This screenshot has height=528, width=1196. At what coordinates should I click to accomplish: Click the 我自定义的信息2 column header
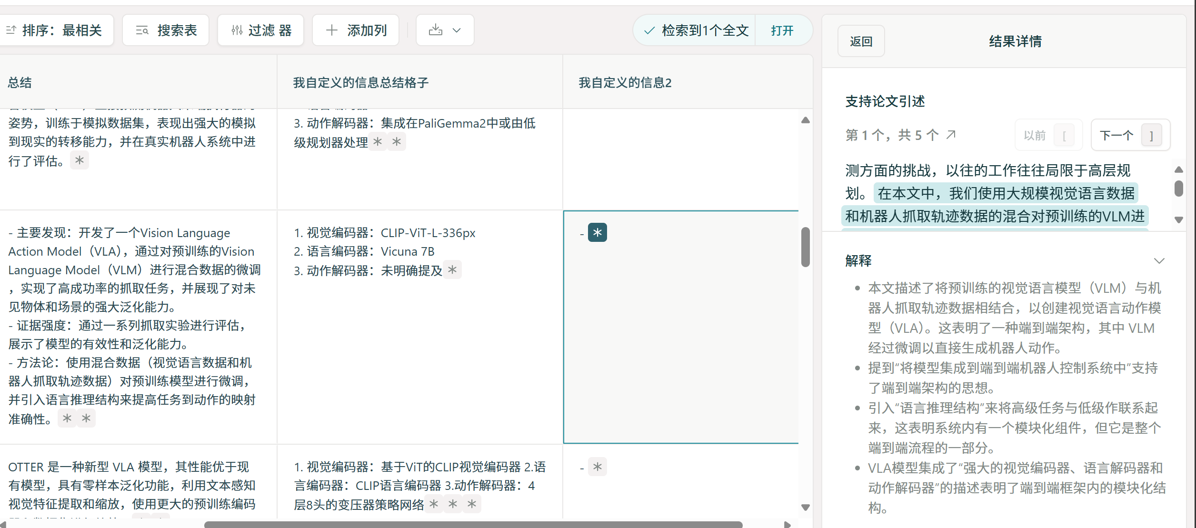point(625,83)
